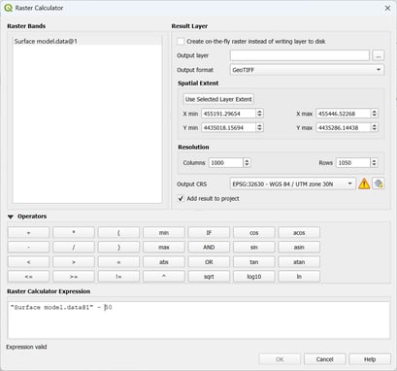
Task: Click the CRS warning triangle icon
Action: (364, 184)
